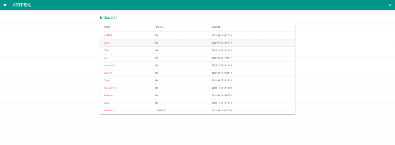
Task: Select date 2020-11-22 11:13:49
Action: pyautogui.click(x=222, y=65)
